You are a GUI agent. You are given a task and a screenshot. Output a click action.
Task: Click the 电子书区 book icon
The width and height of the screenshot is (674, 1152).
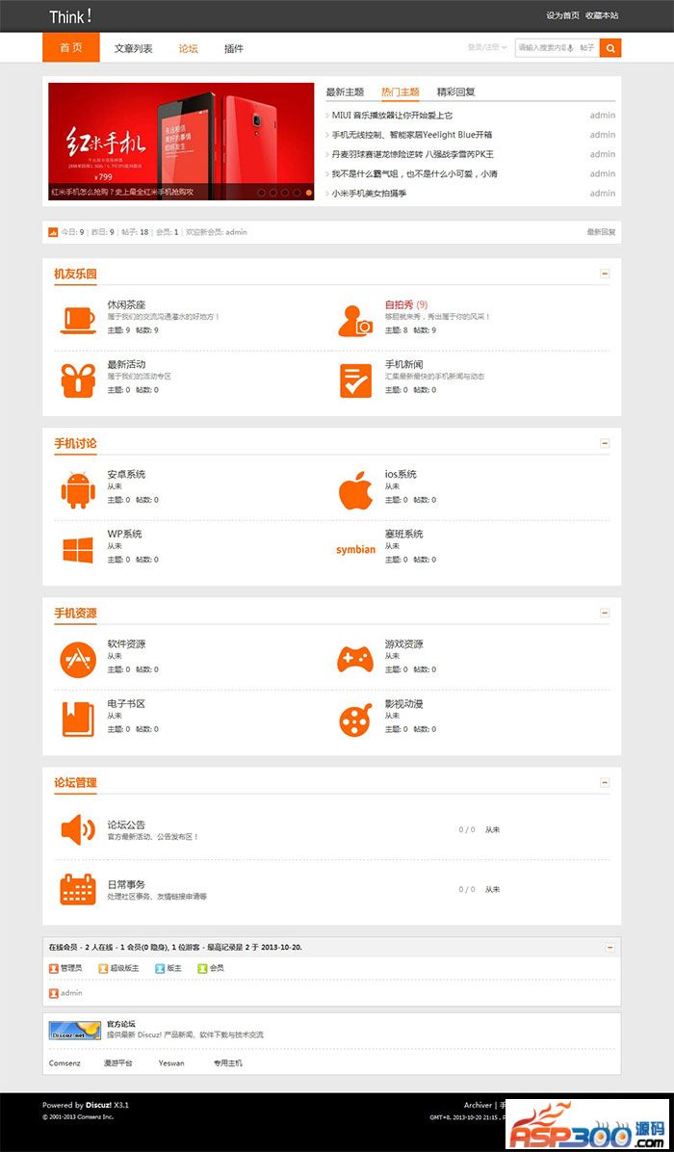[x=78, y=720]
